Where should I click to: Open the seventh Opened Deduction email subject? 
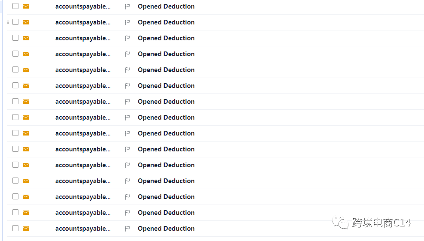[x=166, y=102]
